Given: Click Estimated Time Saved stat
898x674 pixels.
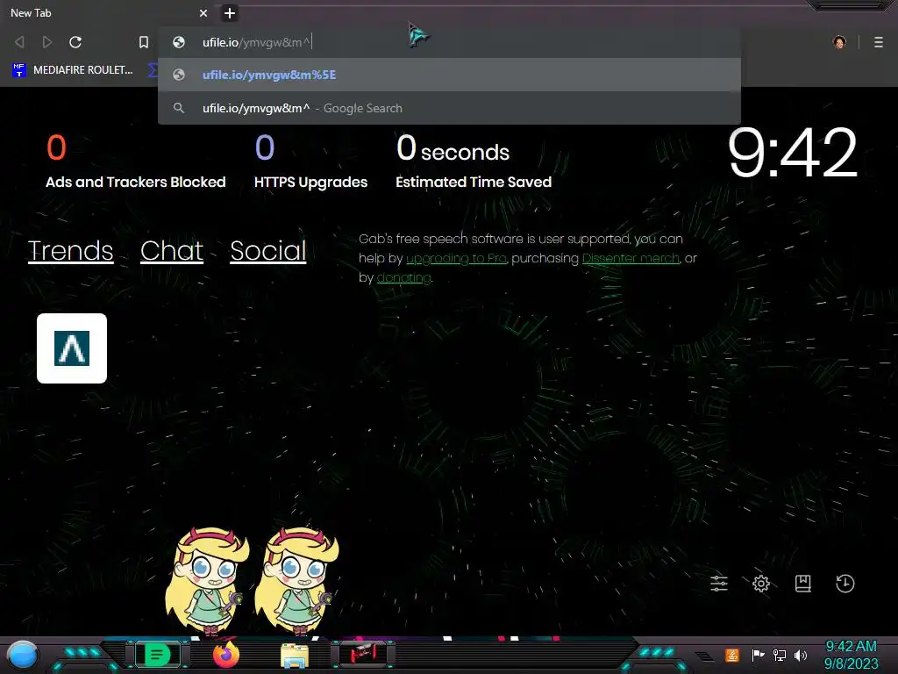Looking at the screenshot, I should [x=473, y=161].
